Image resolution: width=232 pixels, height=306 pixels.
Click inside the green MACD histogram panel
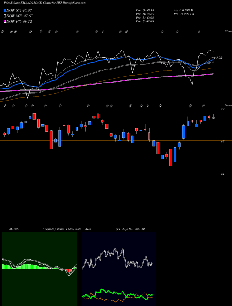39,269
